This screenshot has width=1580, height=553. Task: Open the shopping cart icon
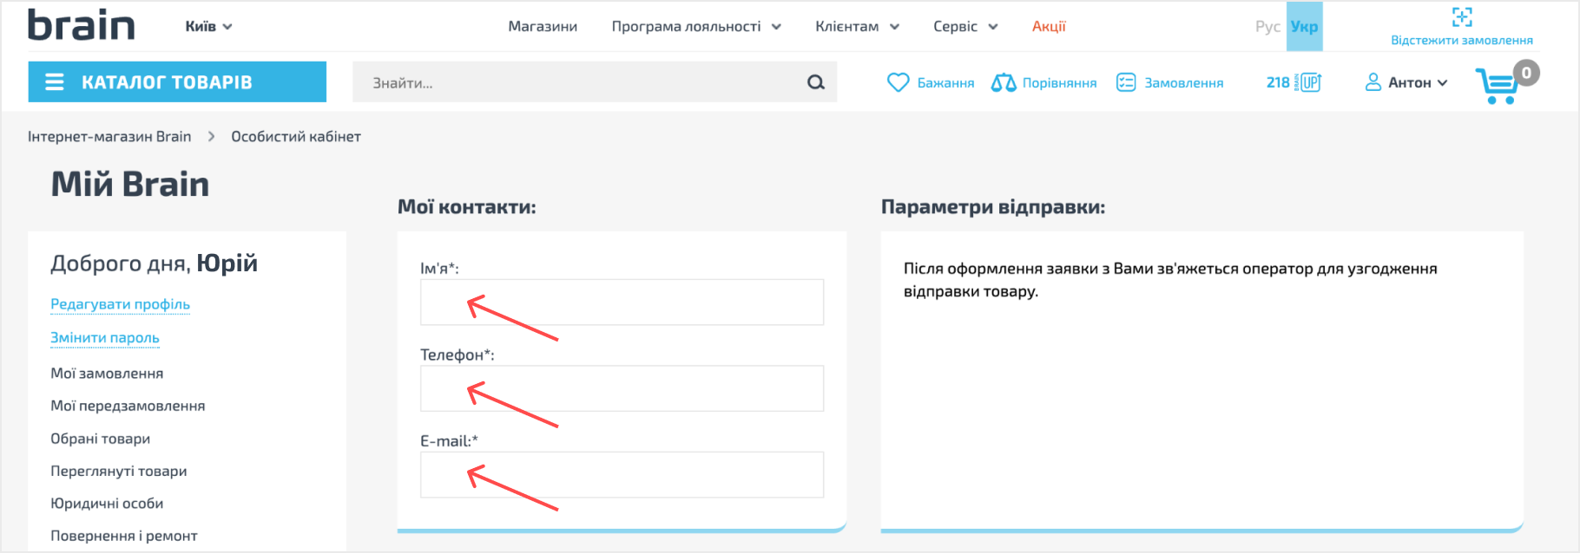pyautogui.click(x=1498, y=85)
